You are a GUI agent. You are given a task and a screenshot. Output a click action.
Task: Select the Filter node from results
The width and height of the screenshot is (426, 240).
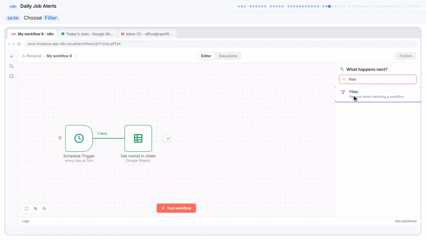378,94
